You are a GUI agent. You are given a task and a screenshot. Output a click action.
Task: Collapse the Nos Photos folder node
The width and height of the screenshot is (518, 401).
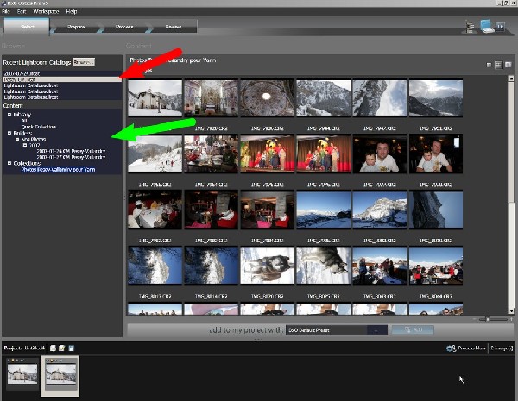click(17, 140)
